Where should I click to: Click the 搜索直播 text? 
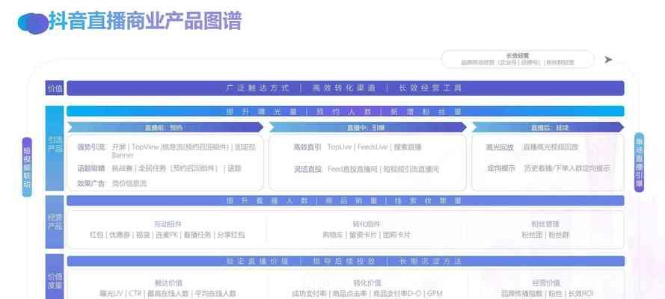tap(408, 147)
